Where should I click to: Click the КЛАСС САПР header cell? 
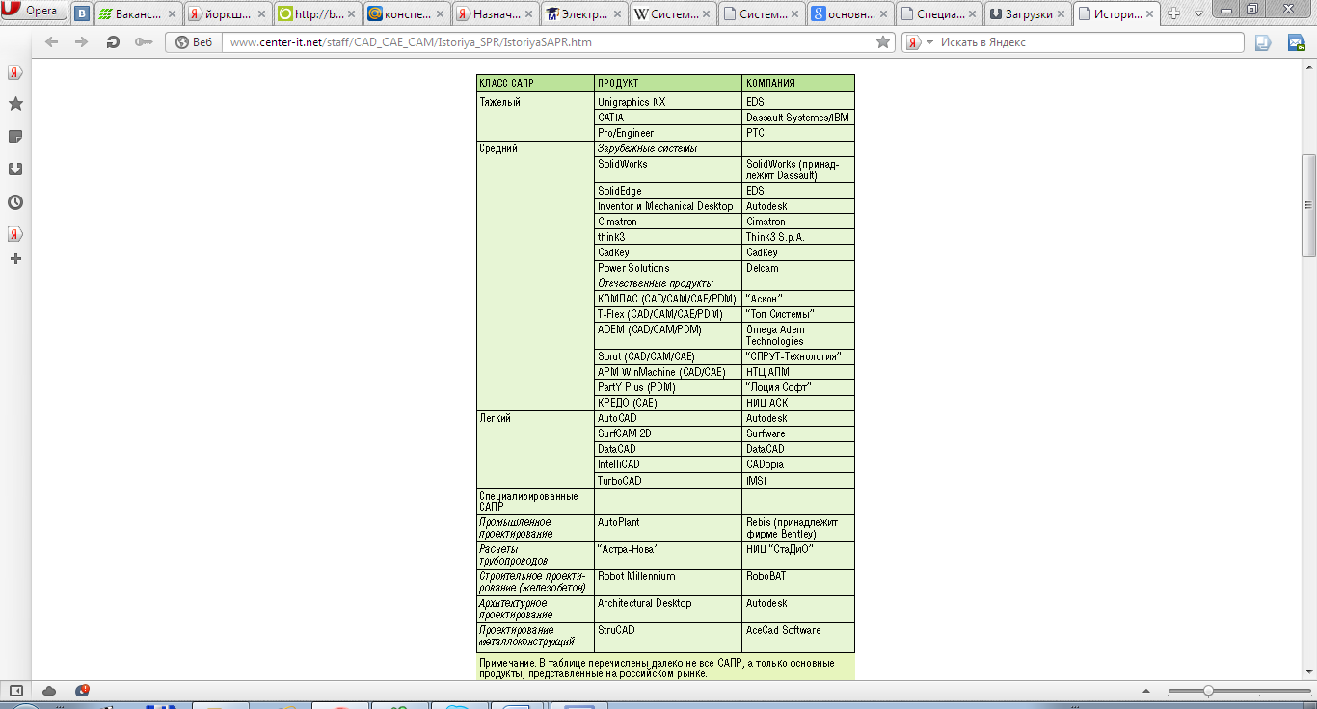pos(536,84)
